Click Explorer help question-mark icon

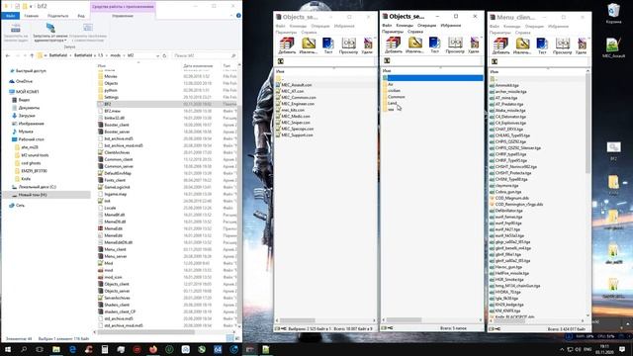238,16
